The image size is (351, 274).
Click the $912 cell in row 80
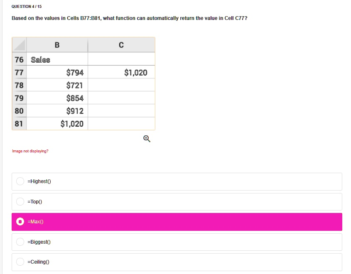tap(57, 111)
